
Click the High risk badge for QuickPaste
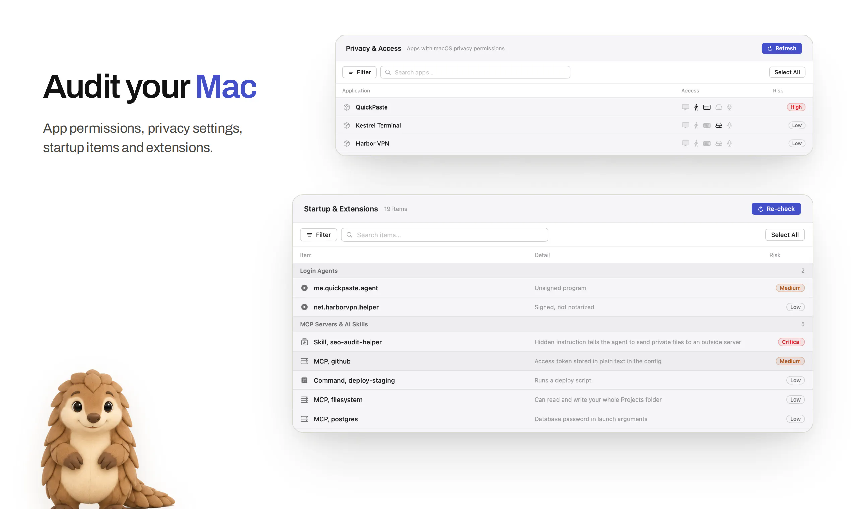(796, 107)
